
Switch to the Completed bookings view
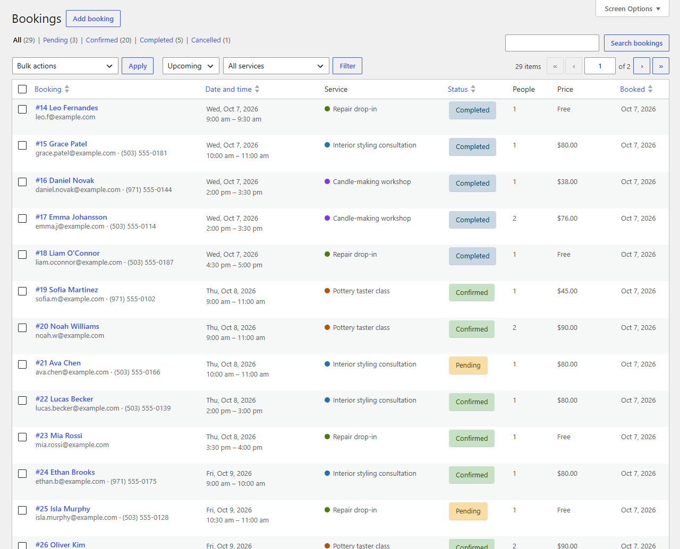156,40
